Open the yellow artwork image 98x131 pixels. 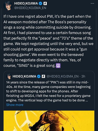(x=49, y=121)
